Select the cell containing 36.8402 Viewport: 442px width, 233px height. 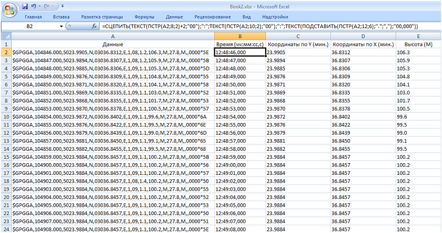[x=363, y=117]
